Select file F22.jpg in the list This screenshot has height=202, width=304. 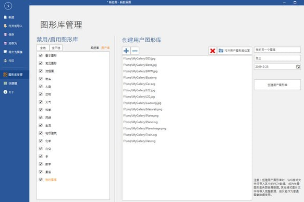click(x=139, y=90)
